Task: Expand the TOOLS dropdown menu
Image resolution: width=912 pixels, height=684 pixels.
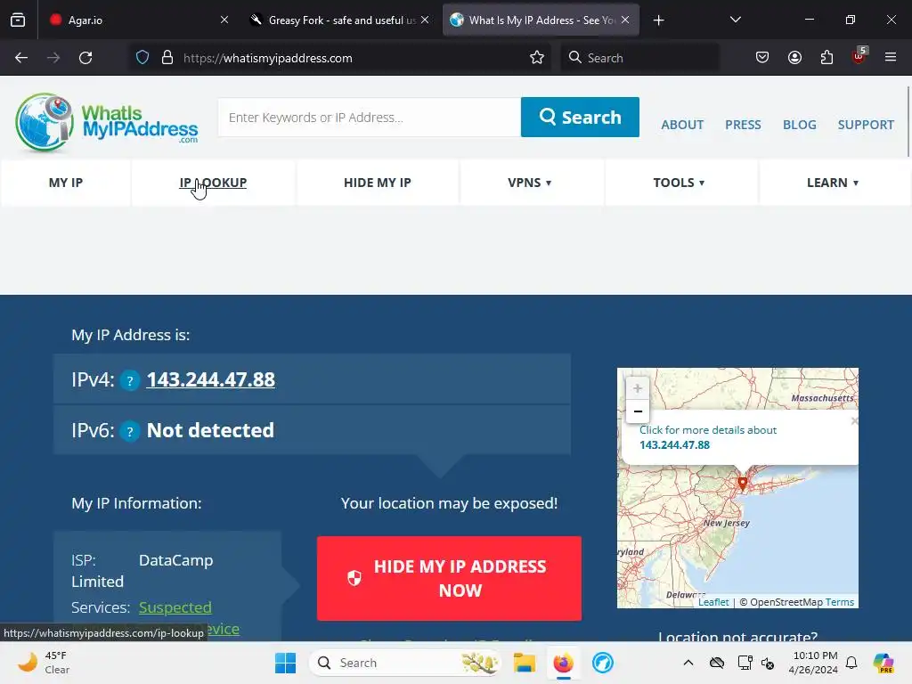Action: coord(679,183)
